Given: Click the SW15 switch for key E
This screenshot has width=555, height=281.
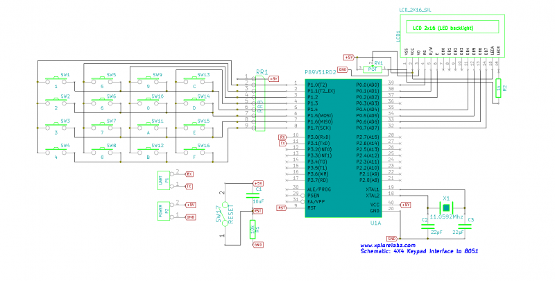Looking at the screenshot, I should pyautogui.click(x=194, y=128).
